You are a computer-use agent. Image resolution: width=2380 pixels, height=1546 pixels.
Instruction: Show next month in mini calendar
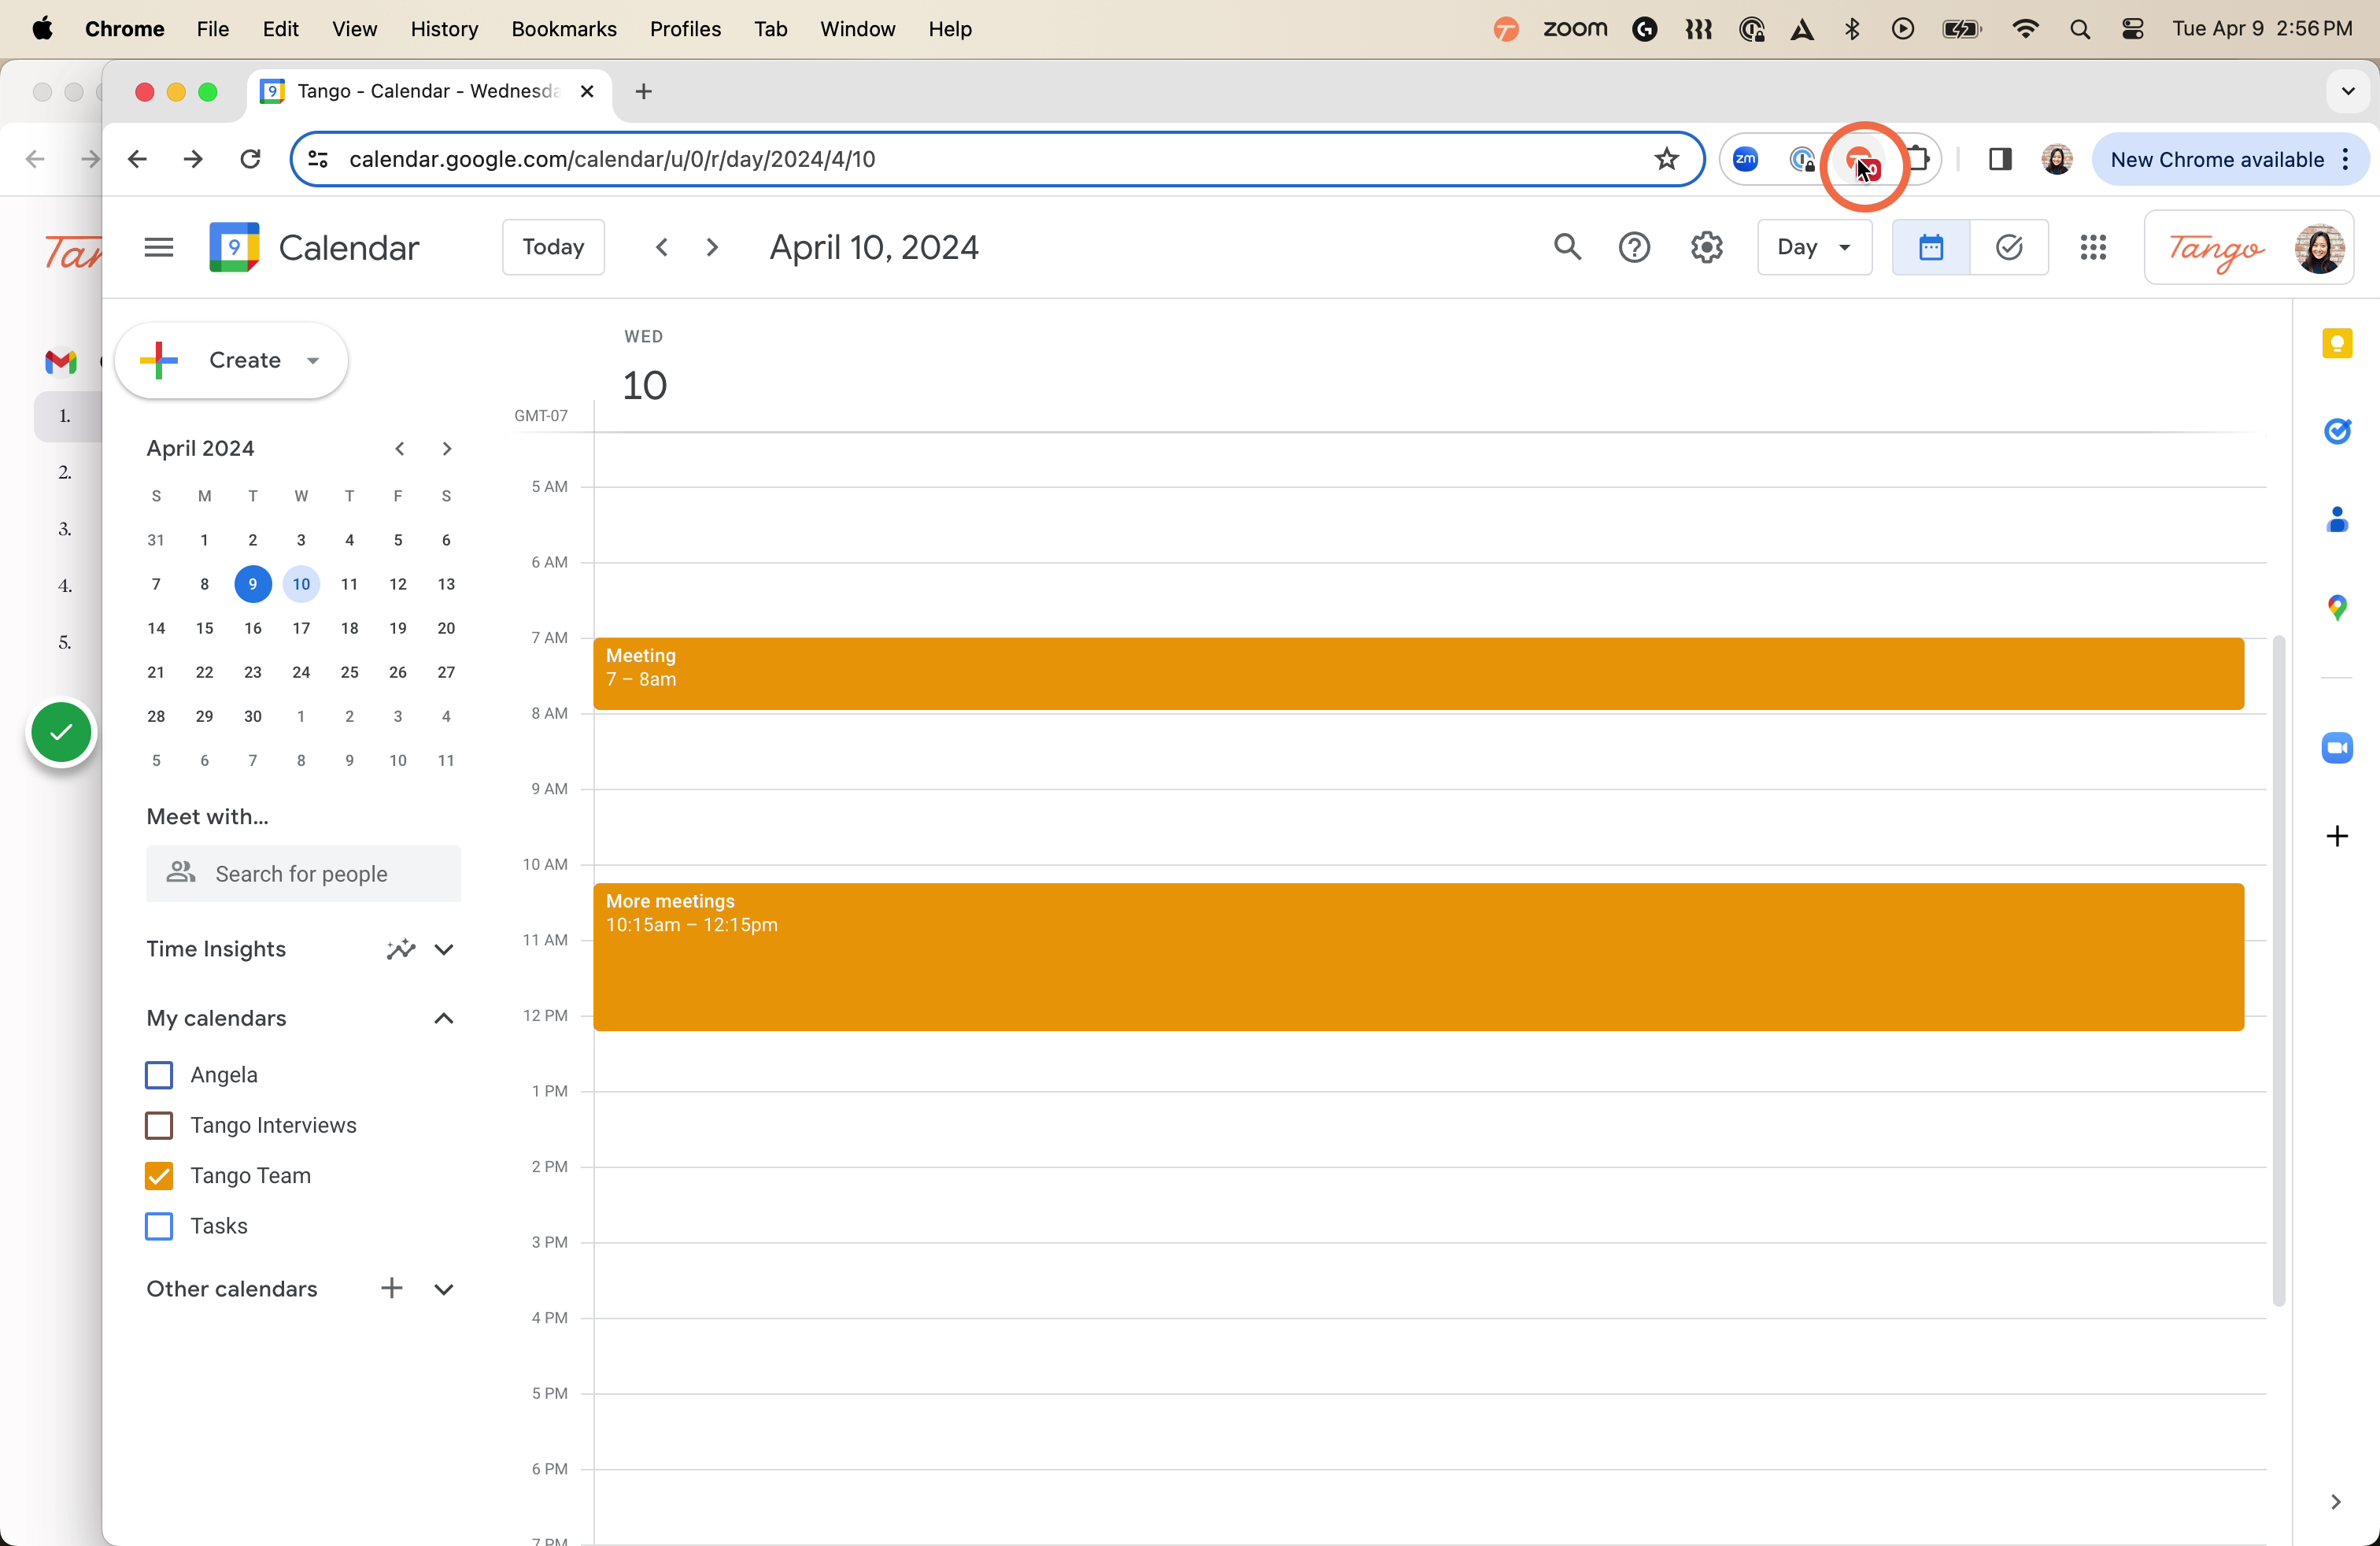(447, 449)
